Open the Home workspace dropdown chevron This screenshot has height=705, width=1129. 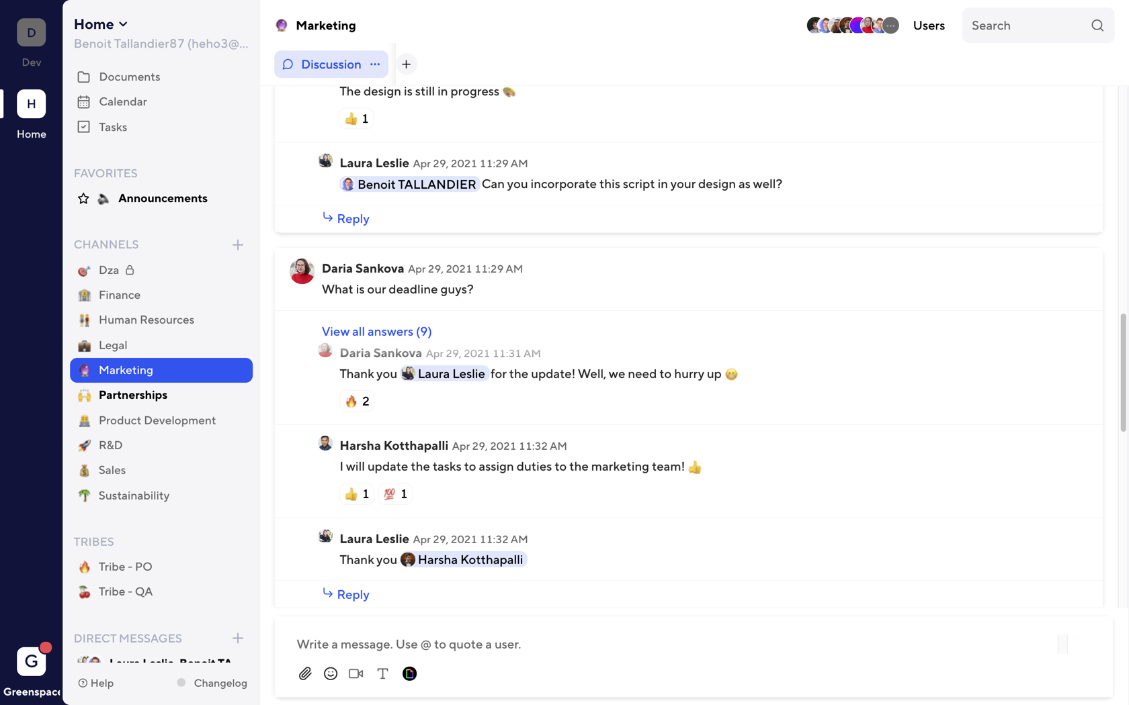[x=123, y=23]
